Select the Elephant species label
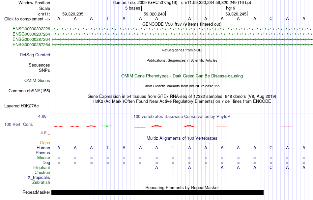Viewport: 313px width, 200px height. click(42, 167)
